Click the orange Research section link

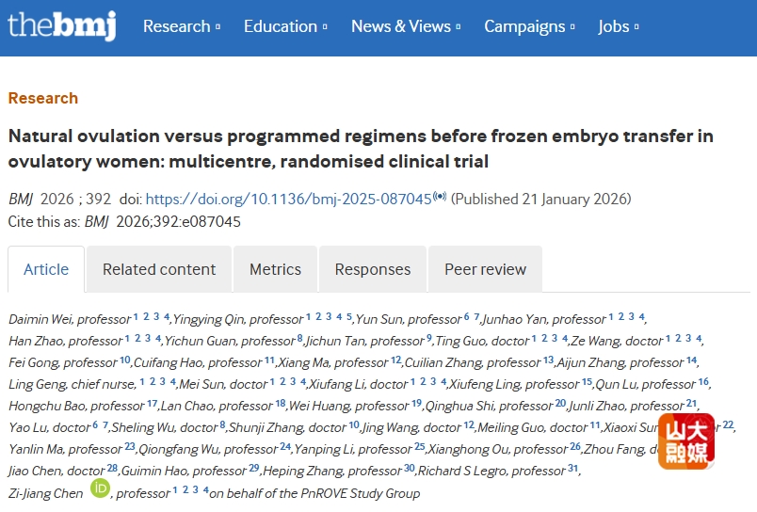(x=43, y=98)
